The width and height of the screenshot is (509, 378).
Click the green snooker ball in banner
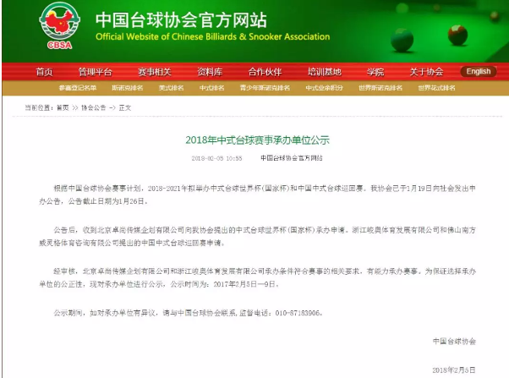tap(402, 40)
